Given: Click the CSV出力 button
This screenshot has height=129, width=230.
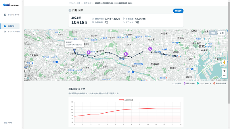Looking at the screenshot, I should tap(178, 11).
